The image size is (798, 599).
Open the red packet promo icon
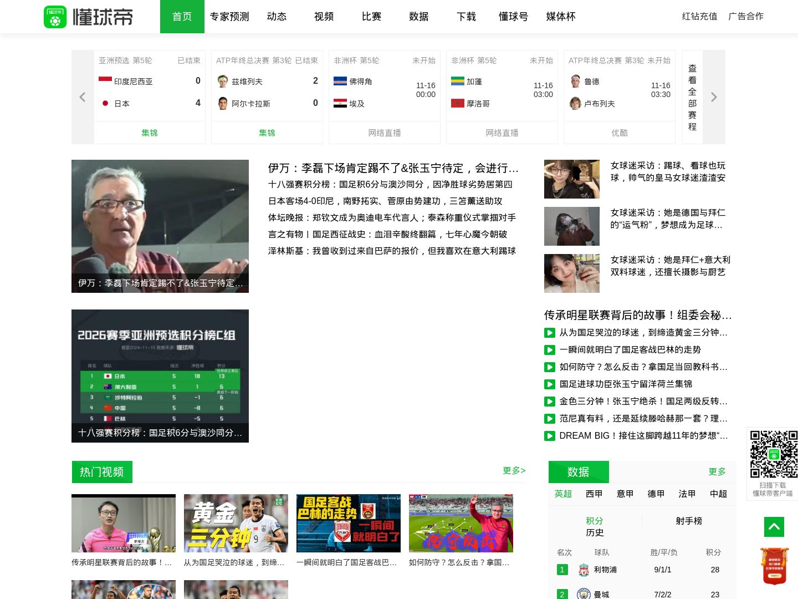pyautogui.click(x=774, y=566)
